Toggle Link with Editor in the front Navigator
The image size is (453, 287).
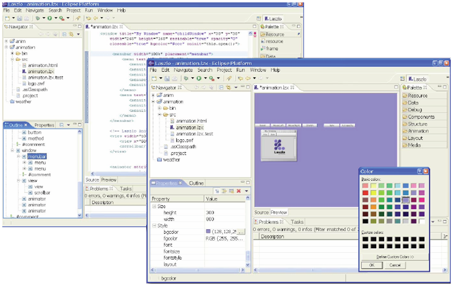pyautogui.click(x=228, y=88)
